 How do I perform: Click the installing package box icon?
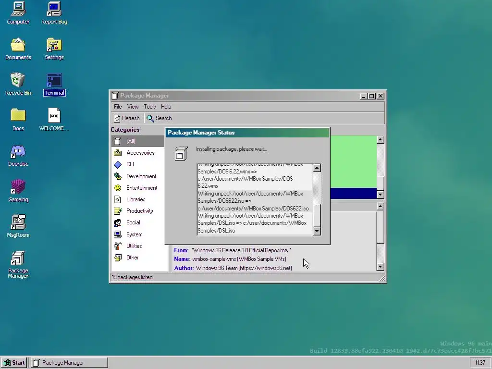click(x=181, y=153)
